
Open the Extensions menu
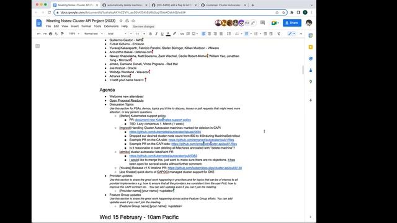point(111,26)
